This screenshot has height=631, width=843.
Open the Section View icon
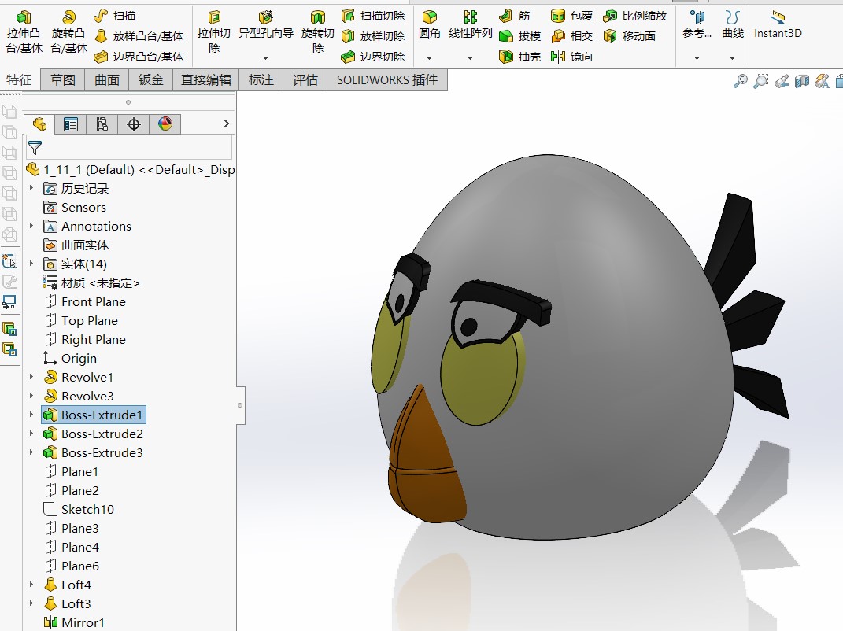pos(801,81)
